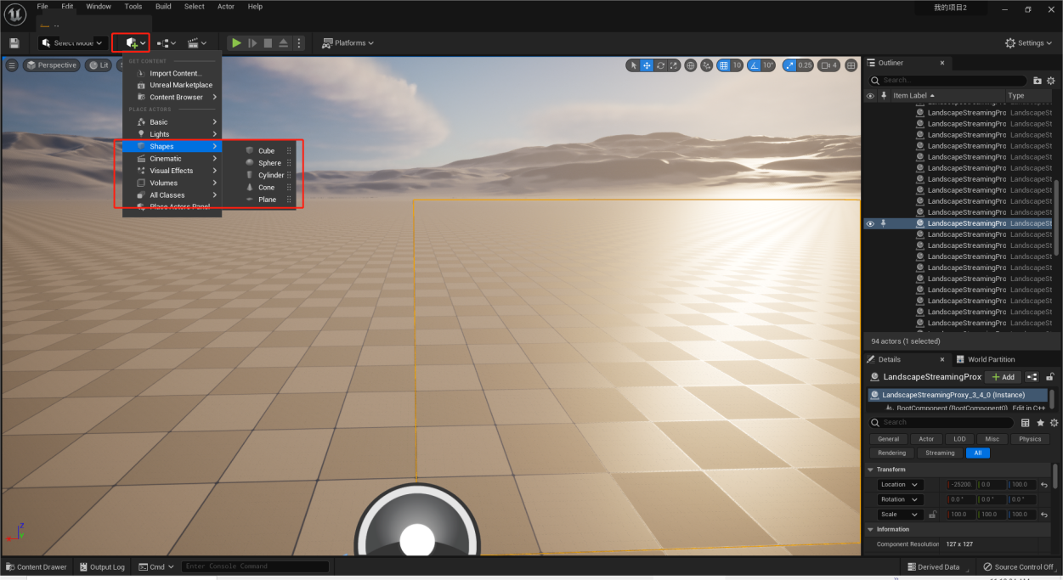Open the Rotation transform type dropdown
Image resolution: width=1063 pixels, height=580 pixels.
(x=900, y=499)
